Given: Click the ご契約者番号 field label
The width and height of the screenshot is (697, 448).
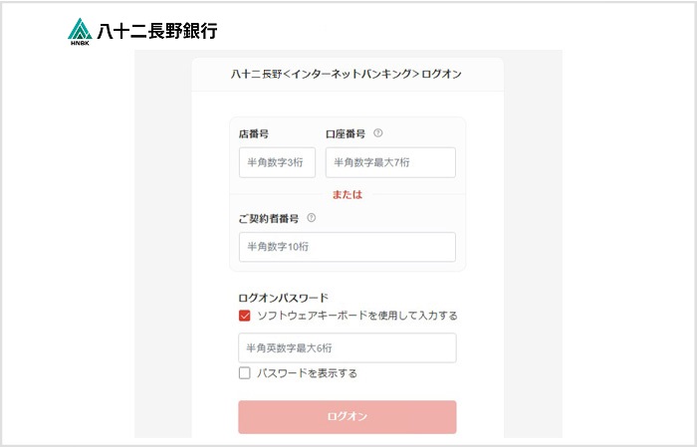Looking at the screenshot, I should point(269,218).
